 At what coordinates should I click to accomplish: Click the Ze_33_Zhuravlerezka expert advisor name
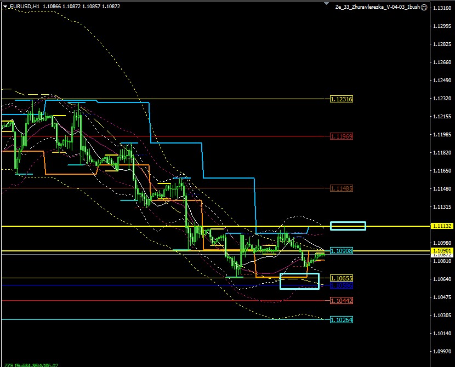coord(378,7)
